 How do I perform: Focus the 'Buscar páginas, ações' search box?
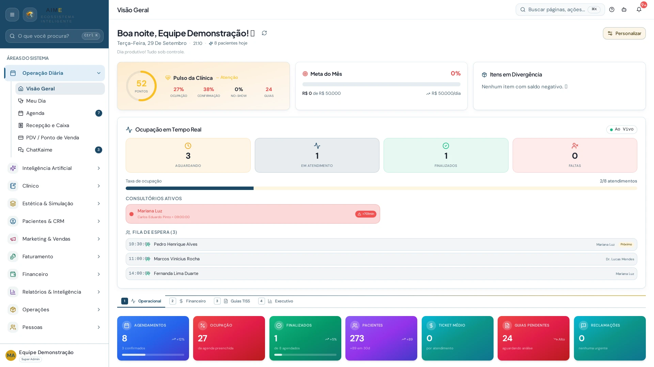pyautogui.click(x=560, y=10)
